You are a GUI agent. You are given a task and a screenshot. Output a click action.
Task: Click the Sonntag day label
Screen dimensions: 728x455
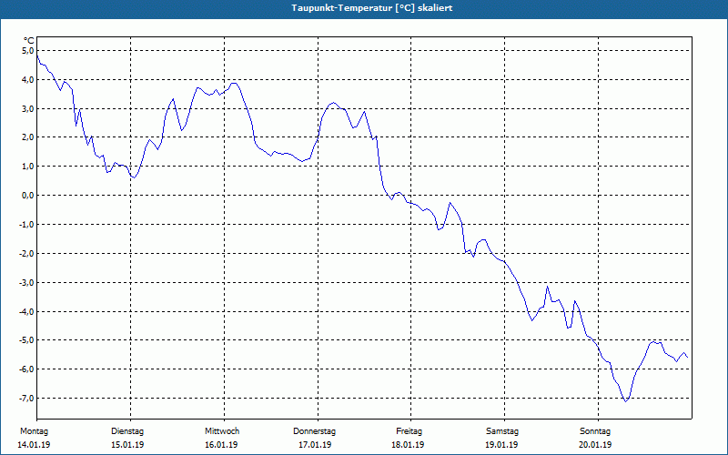pos(595,431)
